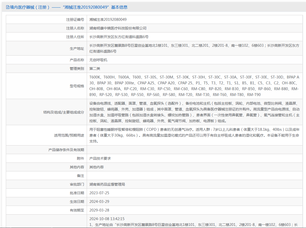This screenshot has height=228, width=306.
Task: Select product name 无创呼吸机
Action: [98, 60]
